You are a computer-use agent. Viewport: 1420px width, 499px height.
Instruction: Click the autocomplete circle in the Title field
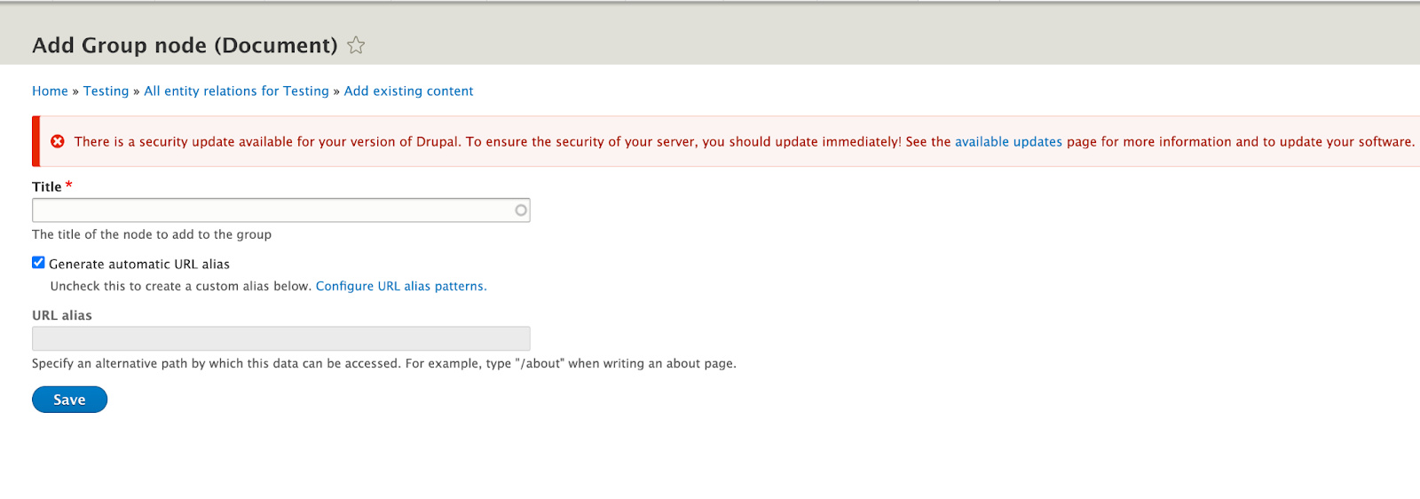click(521, 210)
